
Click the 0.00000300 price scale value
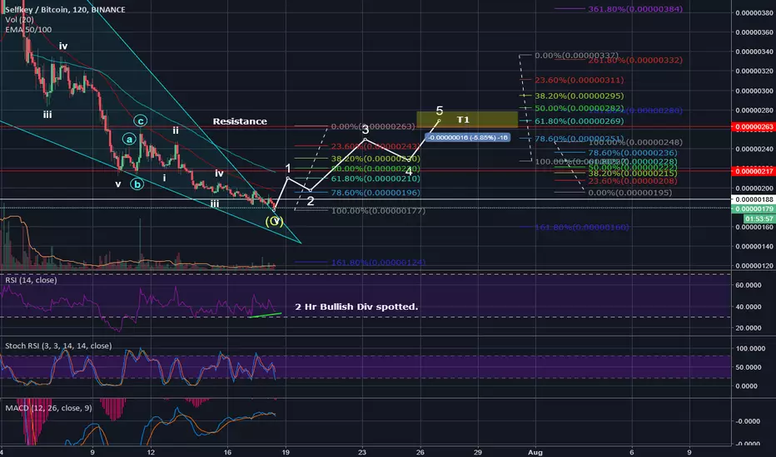(754, 91)
